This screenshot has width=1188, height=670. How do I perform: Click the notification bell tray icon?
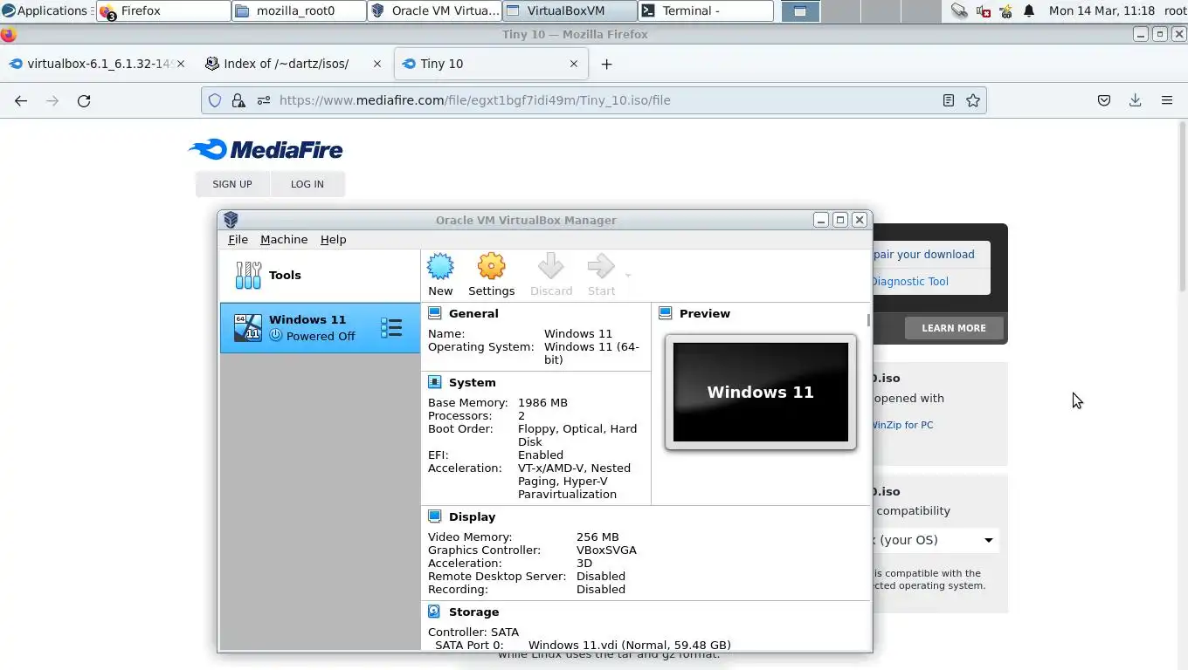pyautogui.click(x=1029, y=10)
